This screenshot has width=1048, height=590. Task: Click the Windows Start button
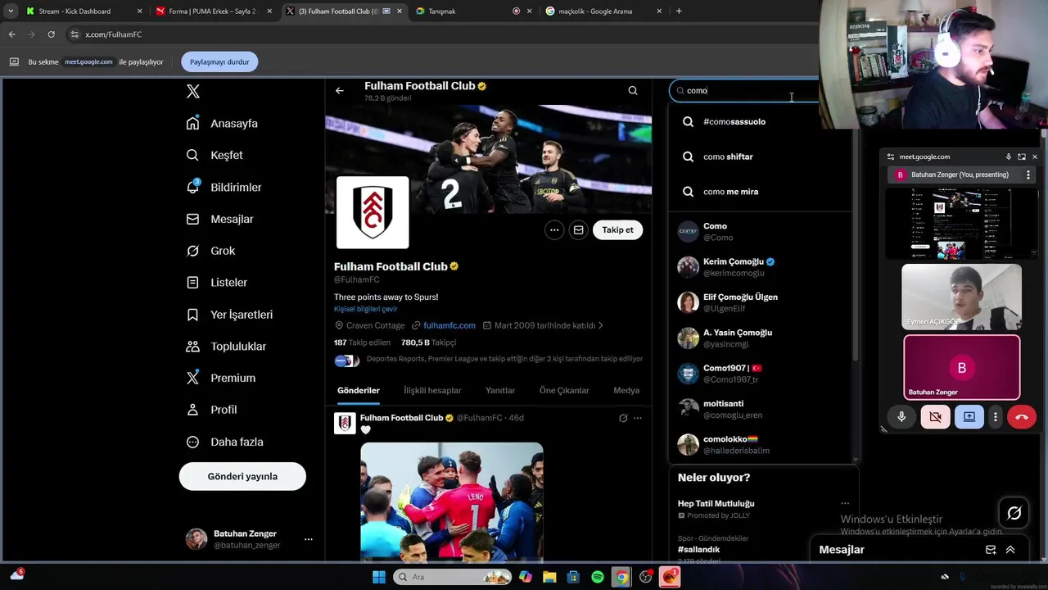point(379,577)
